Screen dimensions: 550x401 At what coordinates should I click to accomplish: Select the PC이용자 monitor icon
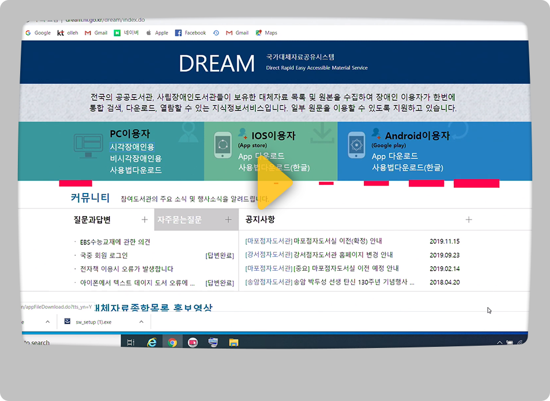point(88,146)
